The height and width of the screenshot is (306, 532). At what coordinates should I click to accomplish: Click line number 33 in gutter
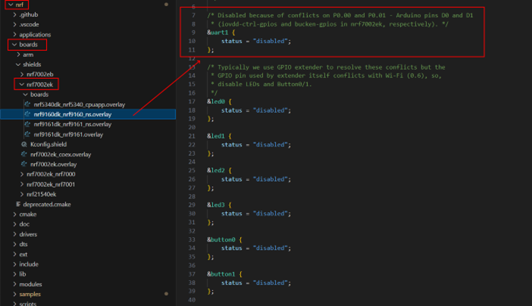coord(192,239)
